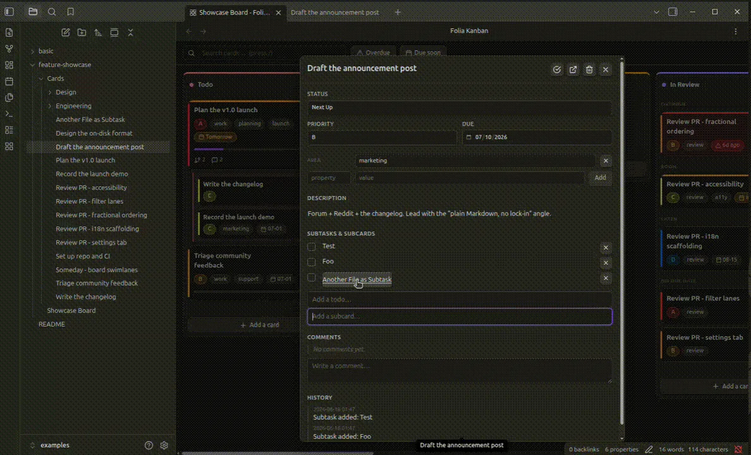
Task: Mark the card complete with check icon
Action: (556, 70)
